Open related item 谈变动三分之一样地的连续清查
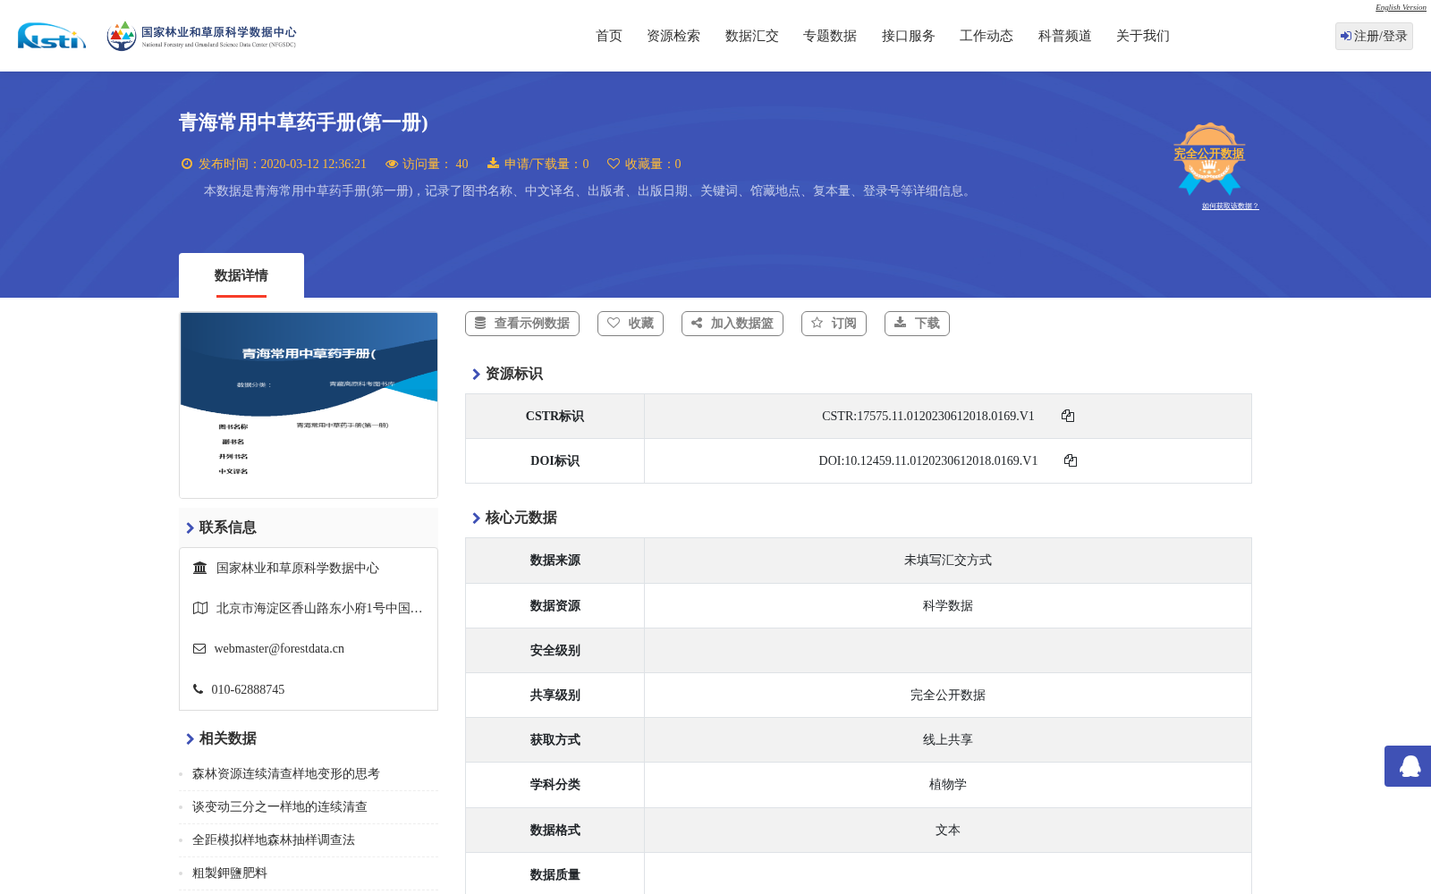 click(280, 807)
